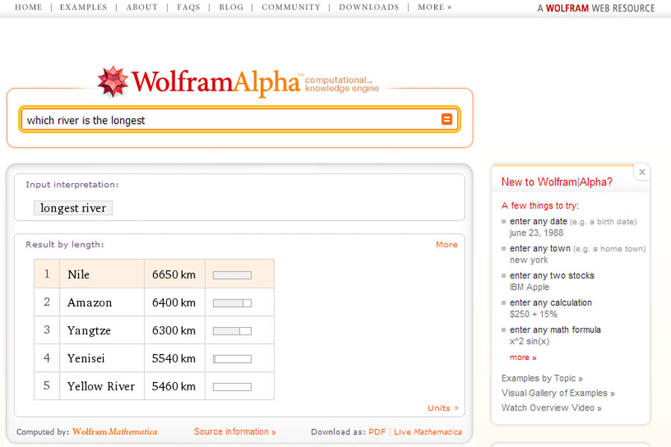Screen dimensions: 671x447
Task: Click 'More' on the Result by length pod
Action: point(447,244)
